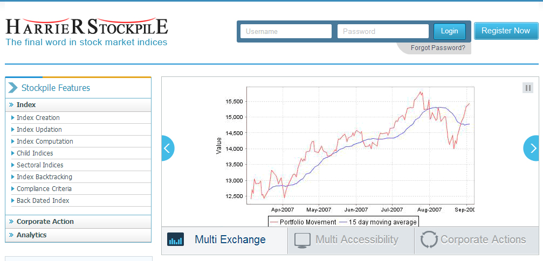
Task: Click the Value axis label
Action: [218, 145]
